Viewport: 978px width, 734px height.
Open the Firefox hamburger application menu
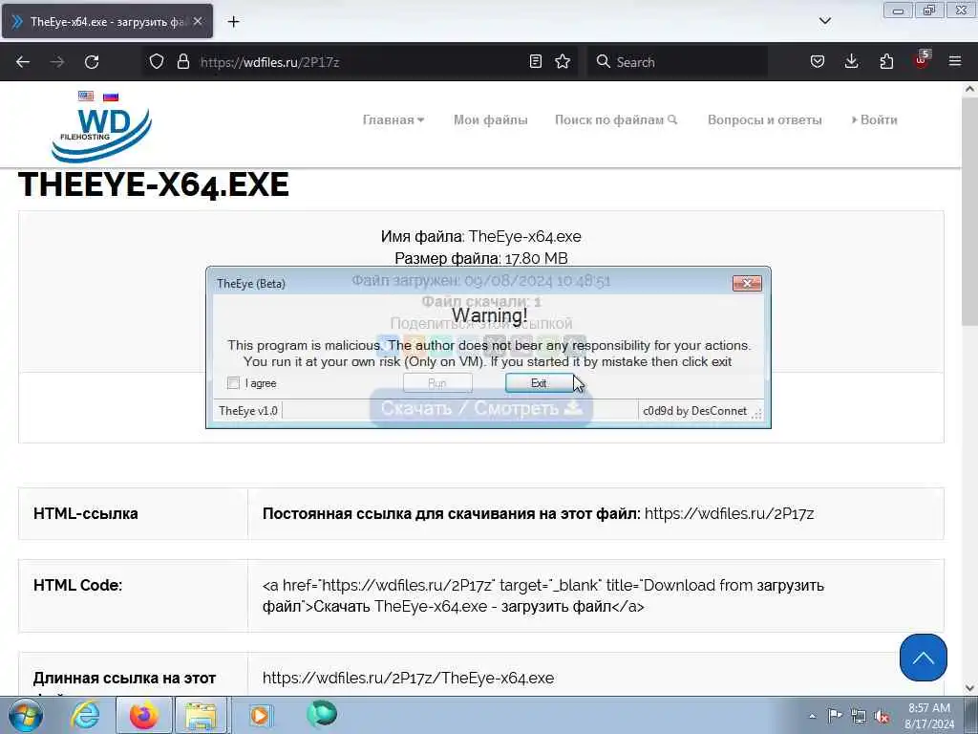pyautogui.click(x=955, y=62)
